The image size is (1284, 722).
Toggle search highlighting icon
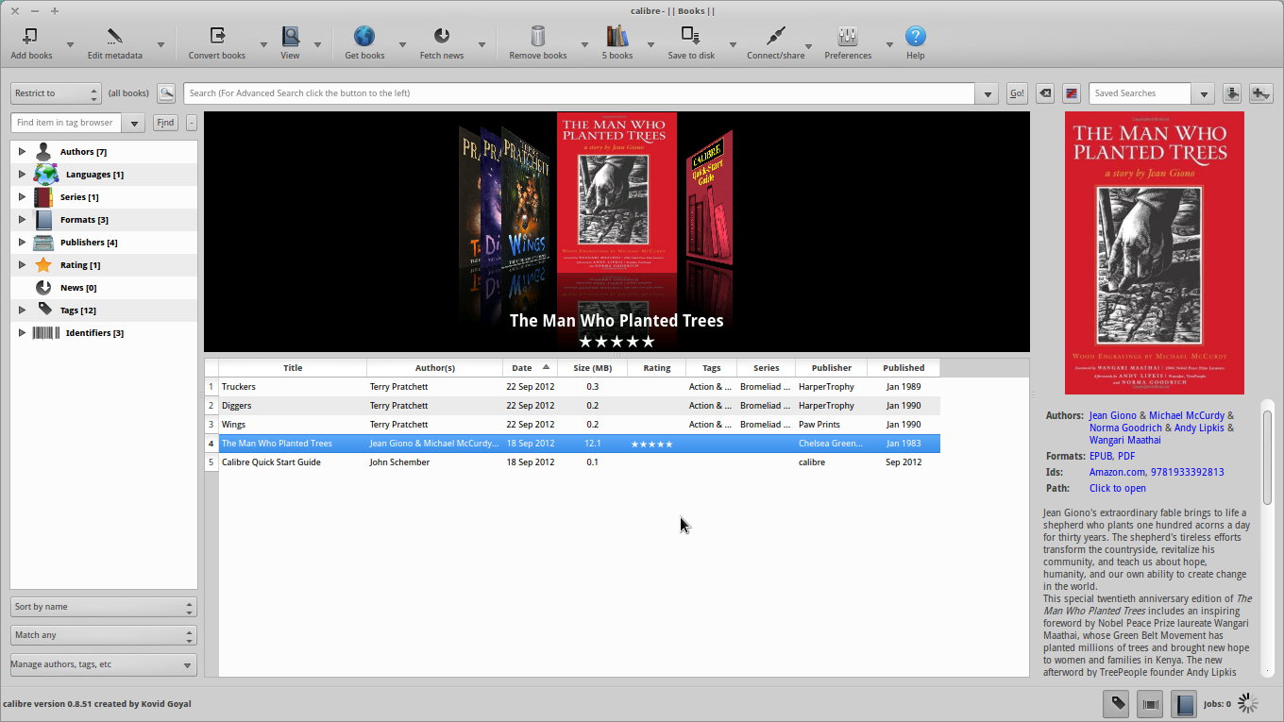1072,93
